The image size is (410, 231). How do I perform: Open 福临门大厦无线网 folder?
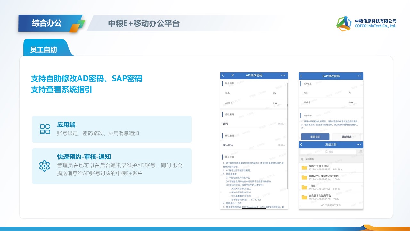(x=330, y=167)
